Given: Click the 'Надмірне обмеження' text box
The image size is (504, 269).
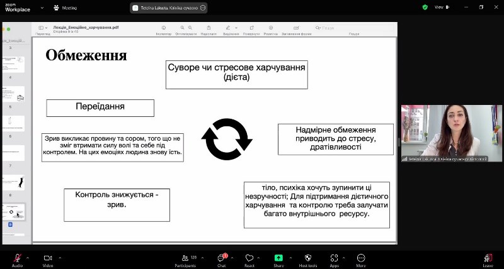Looking at the screenshot, I should [336, 139].
